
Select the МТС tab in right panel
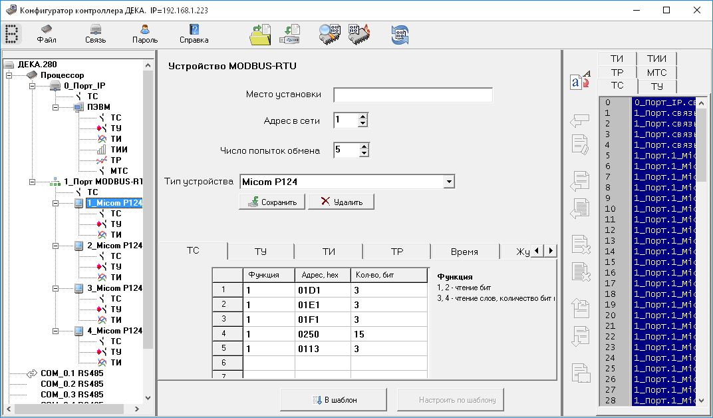click(x=656, y=73)
